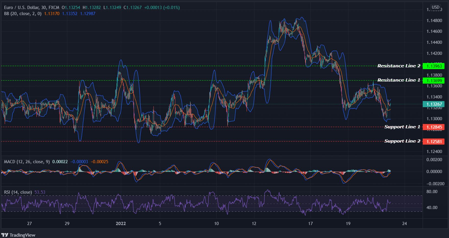Viewport: 449px width, 238px height.
Task: Click the purple RSI value 53.53
Action: [40, 192]
